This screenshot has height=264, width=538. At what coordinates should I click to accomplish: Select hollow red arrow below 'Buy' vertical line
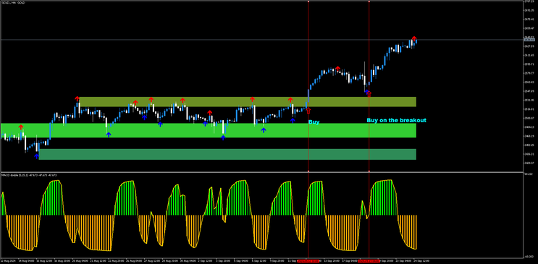(308, 110)
